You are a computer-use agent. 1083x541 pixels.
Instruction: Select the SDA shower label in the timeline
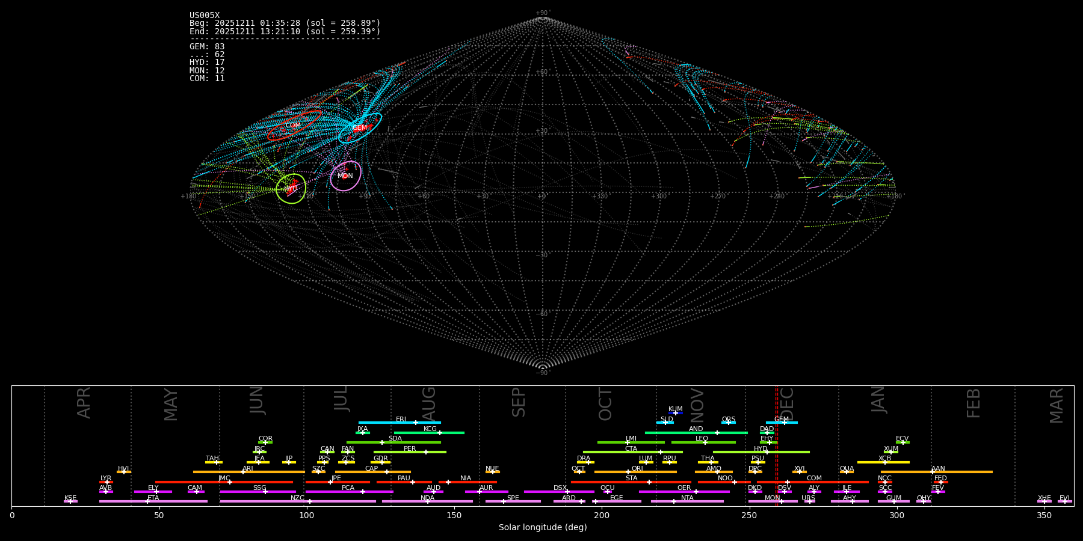[x=395, y=439]
